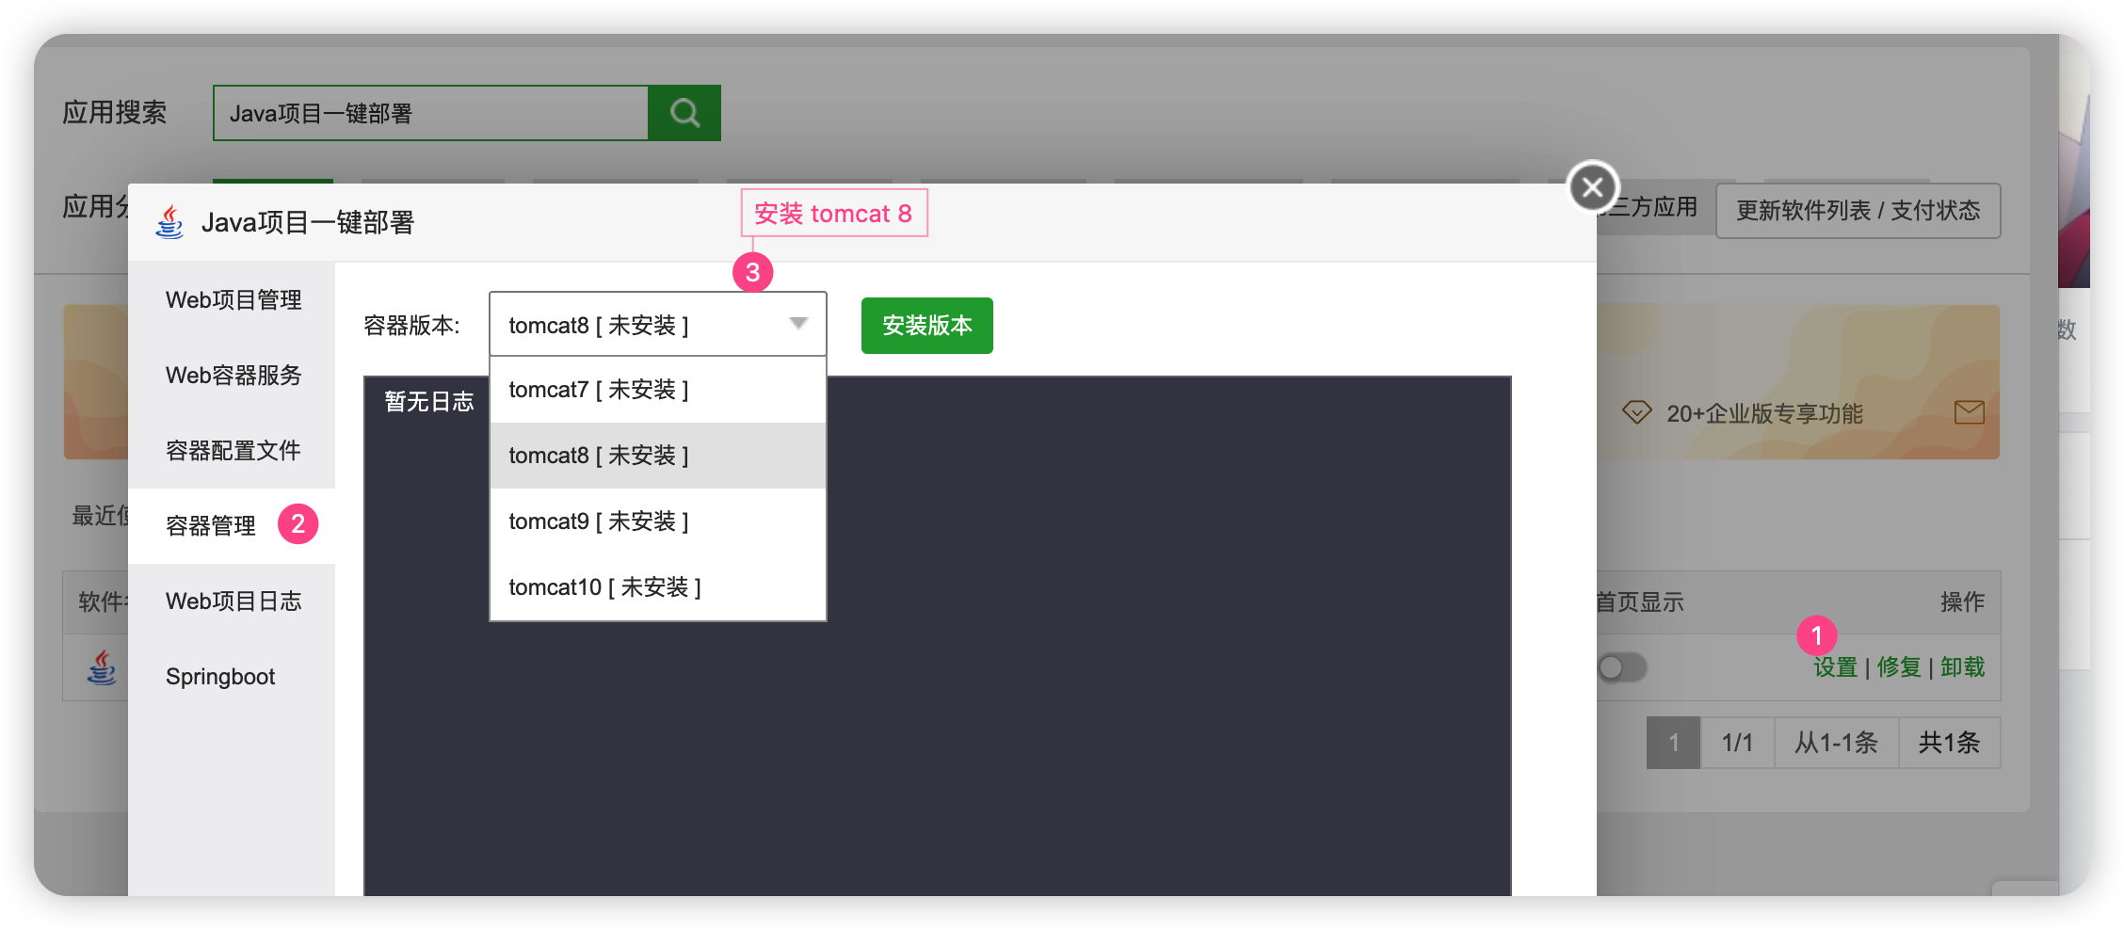Click the 1/1 page indicator
This screenshot has height=930, width=2124.
1737,743
